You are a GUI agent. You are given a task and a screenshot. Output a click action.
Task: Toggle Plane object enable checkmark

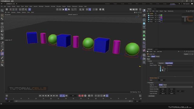click(x=158, y=21)
